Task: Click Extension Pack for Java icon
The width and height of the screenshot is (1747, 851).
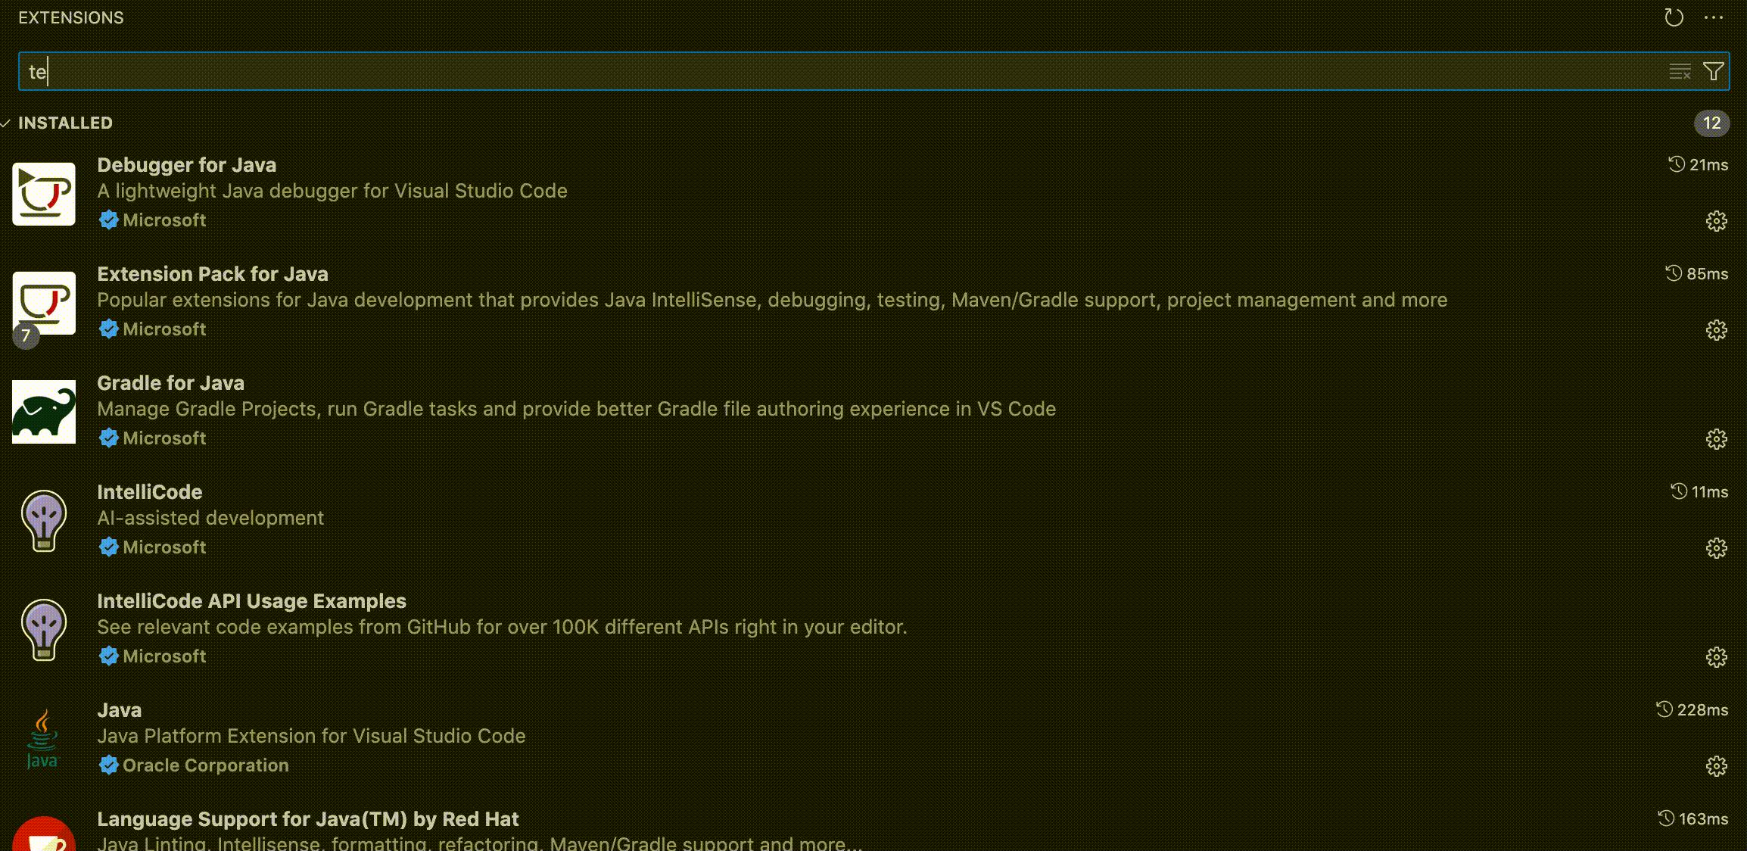Action: click(44, 303)
